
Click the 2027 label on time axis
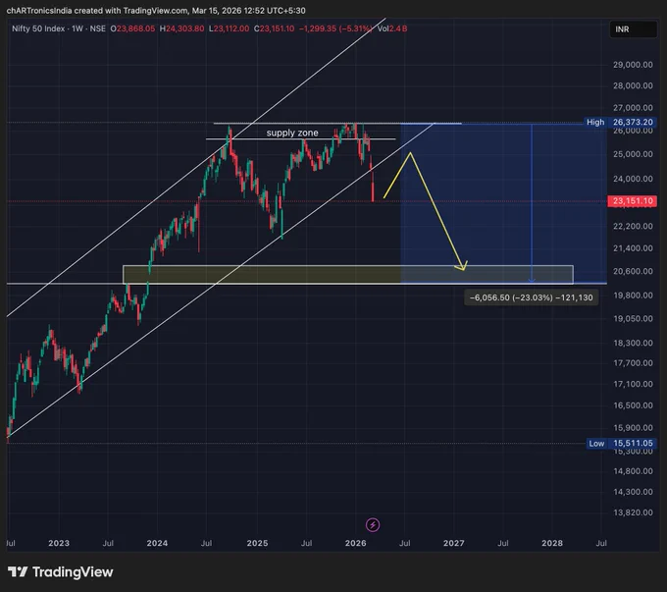click(454, 543)
